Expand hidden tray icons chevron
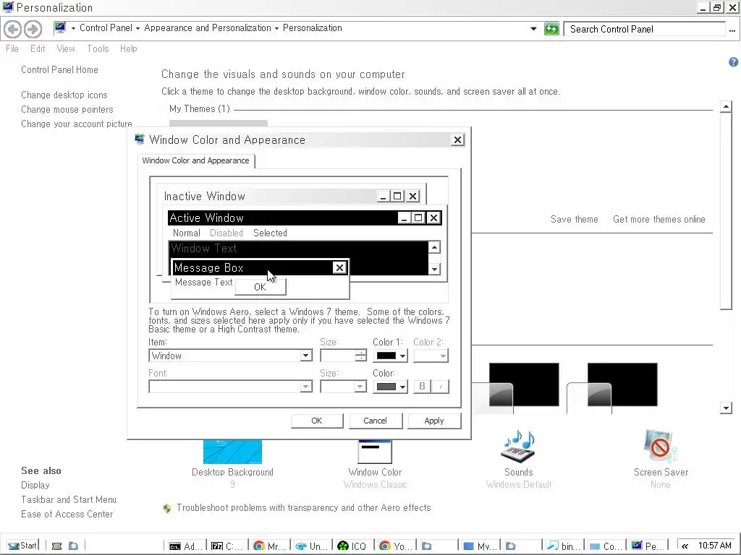The width and height of the screenshot is (741, 555). (685, 546)
